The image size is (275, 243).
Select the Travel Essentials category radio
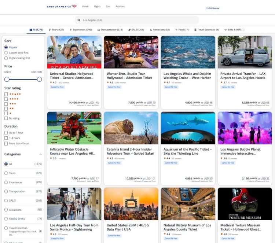6,228
